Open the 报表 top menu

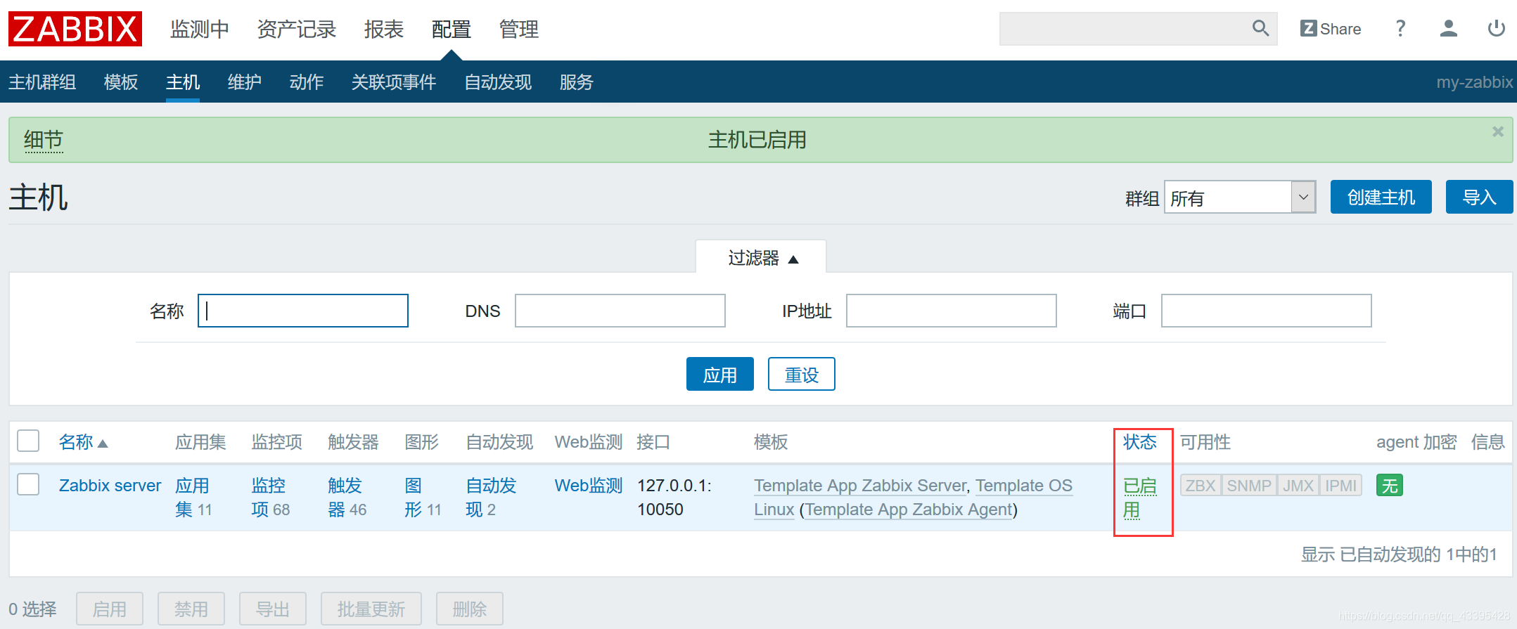(384, 30)
